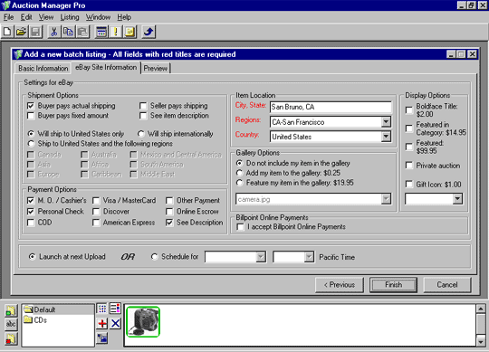Click the yellow sticky note toolbar icon

130,32
